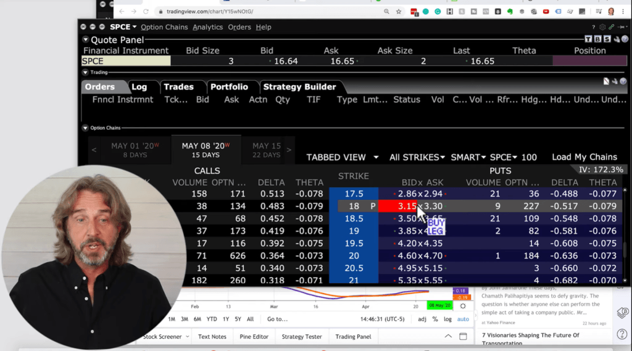Switch to the Log tab

139,86
